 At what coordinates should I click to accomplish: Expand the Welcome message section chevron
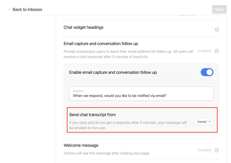(216, 150)
